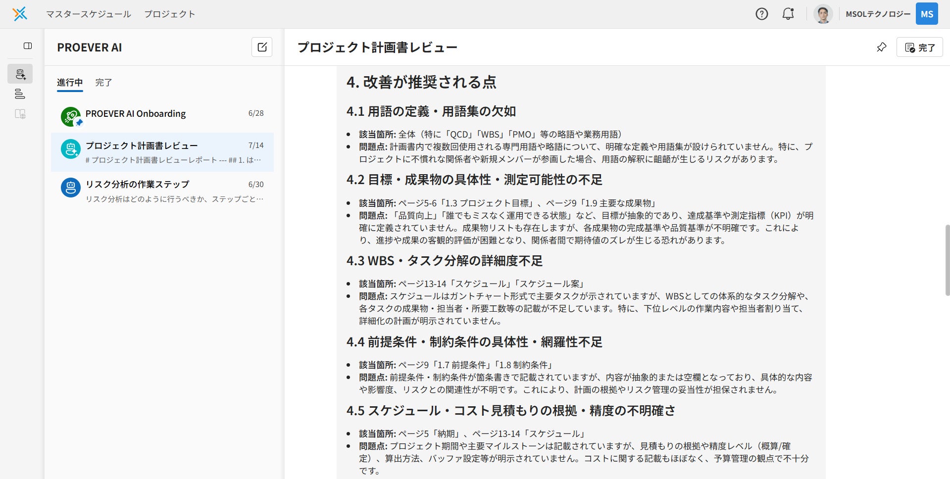
Task: Click heading 4.1 用語の定義・用語集の欠如
Action: tap(431, 111)
